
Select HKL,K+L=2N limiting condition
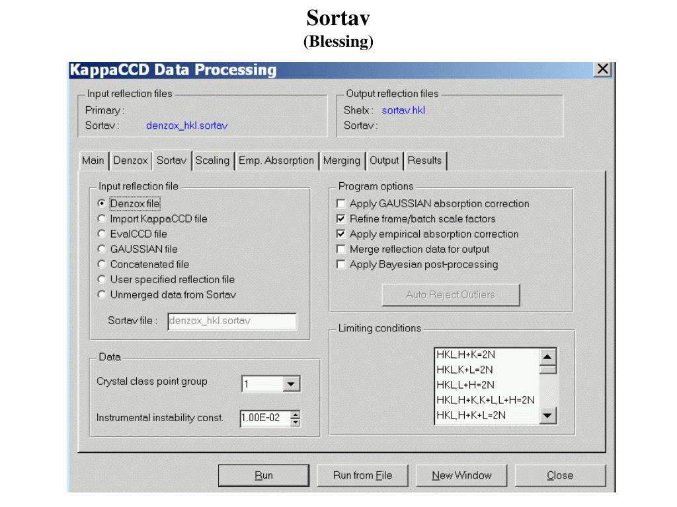click(x=465, y=370)
